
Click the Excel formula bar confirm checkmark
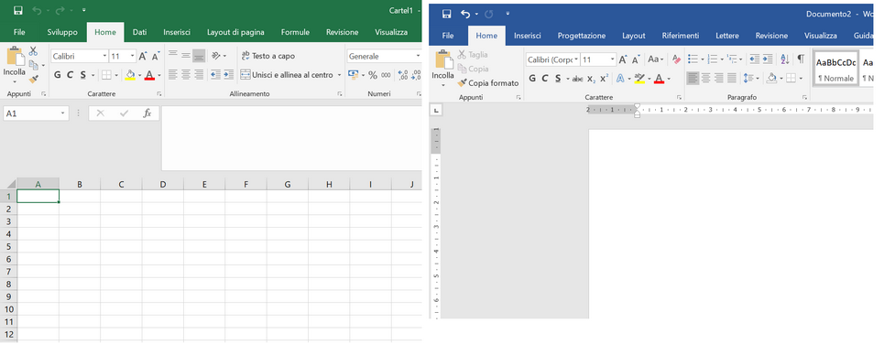(x=124, y=113)
